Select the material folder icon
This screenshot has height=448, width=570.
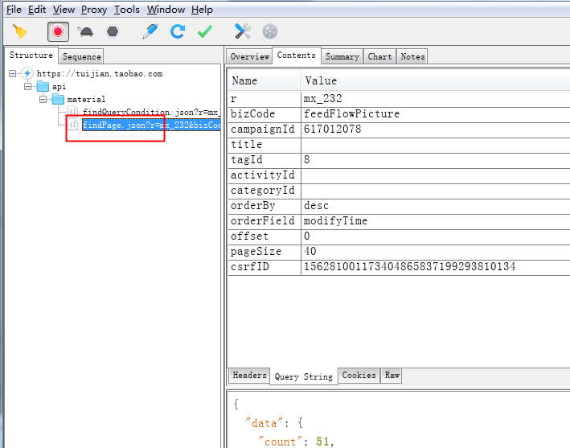[58, 99]
